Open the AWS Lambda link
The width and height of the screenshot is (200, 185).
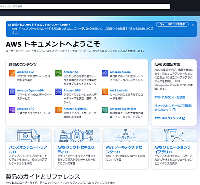pos(119,90)
